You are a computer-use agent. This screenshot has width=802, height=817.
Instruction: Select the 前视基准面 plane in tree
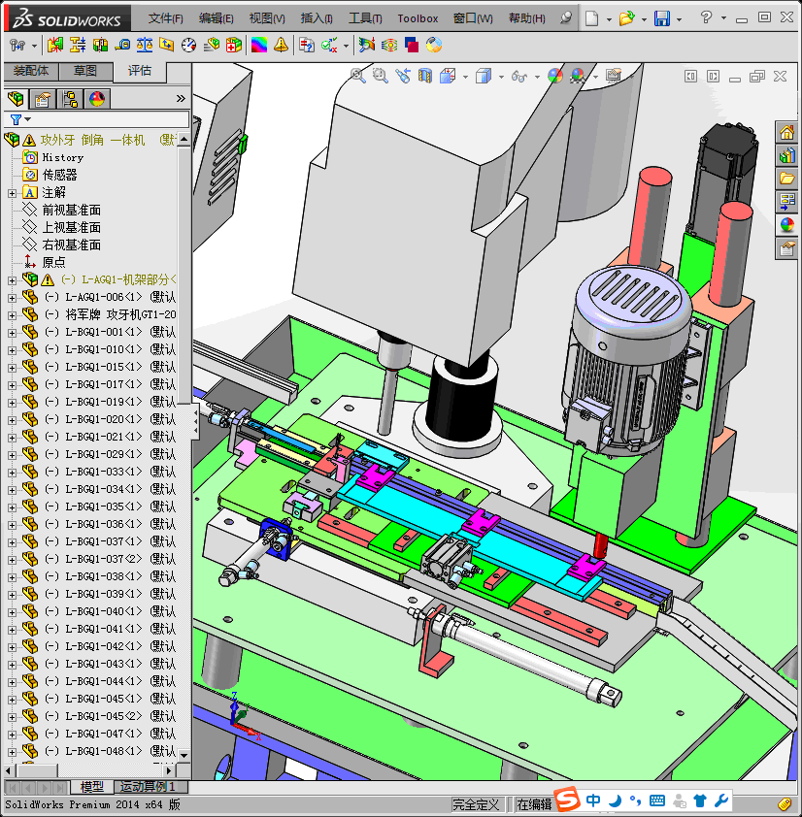coord(71,211)
